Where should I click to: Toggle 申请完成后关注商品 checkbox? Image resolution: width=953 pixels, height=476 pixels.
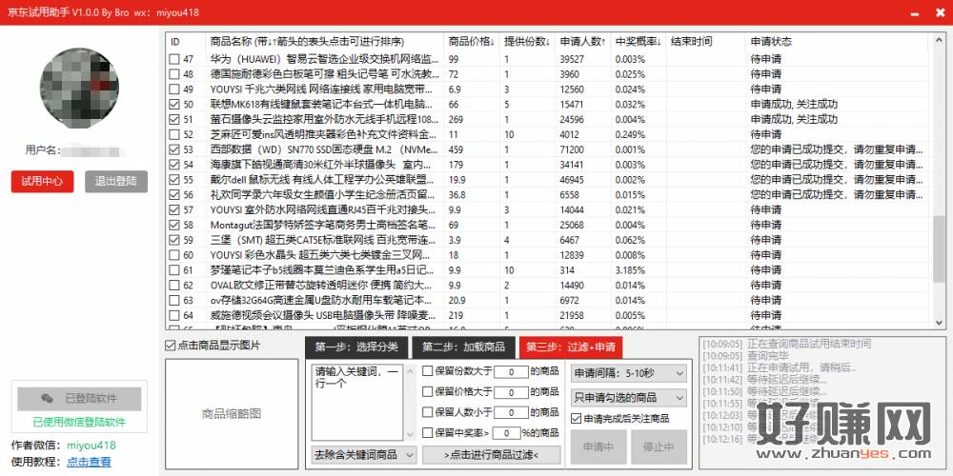[577, 418]
